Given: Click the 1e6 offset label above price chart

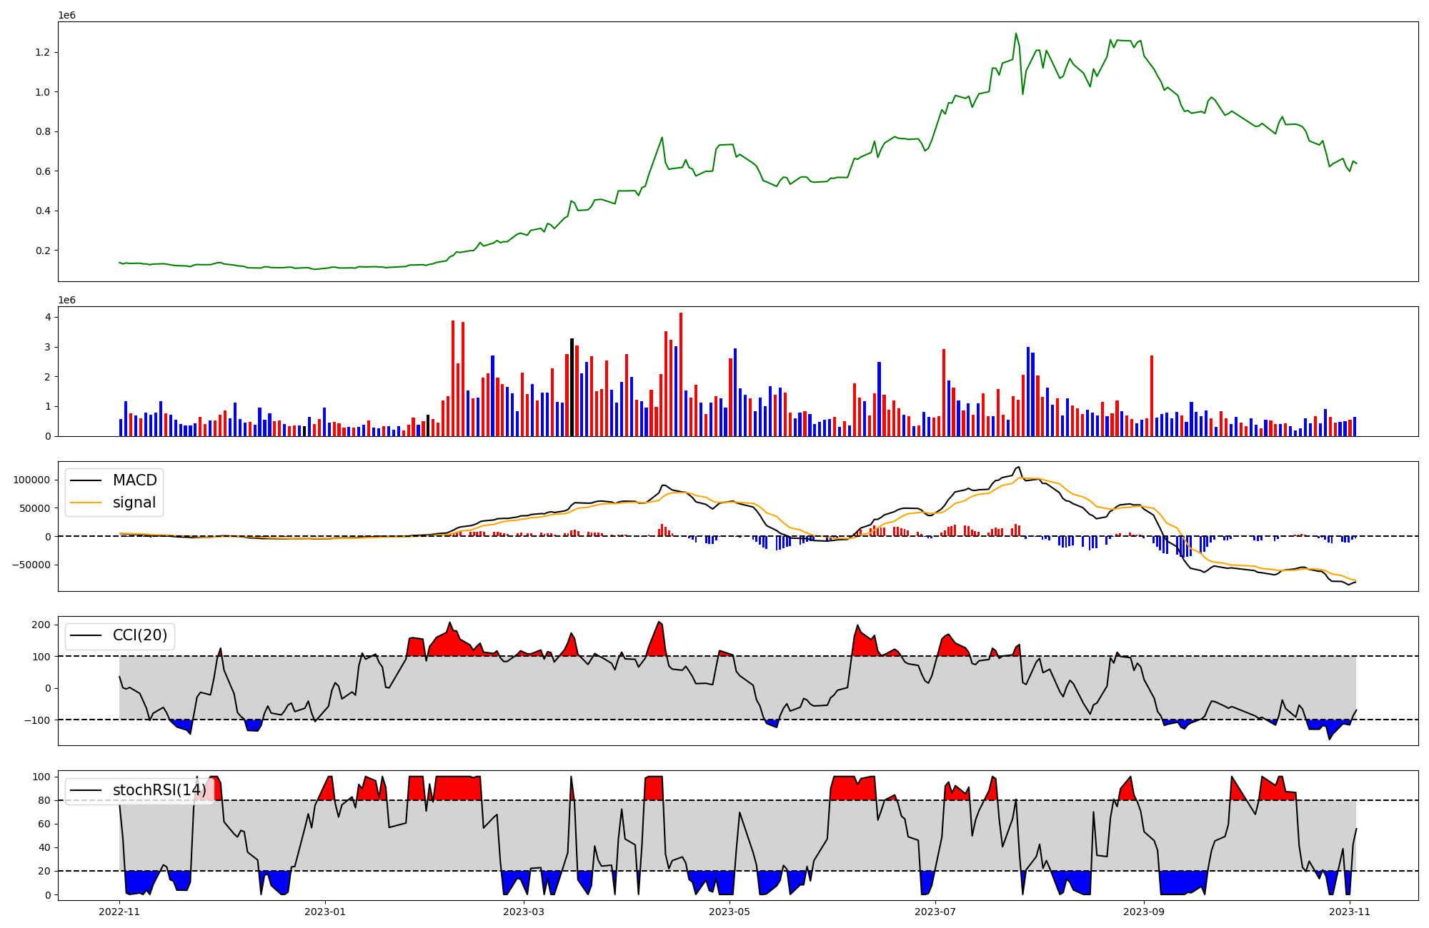Looking at the screenshot, I should (66, 15).
